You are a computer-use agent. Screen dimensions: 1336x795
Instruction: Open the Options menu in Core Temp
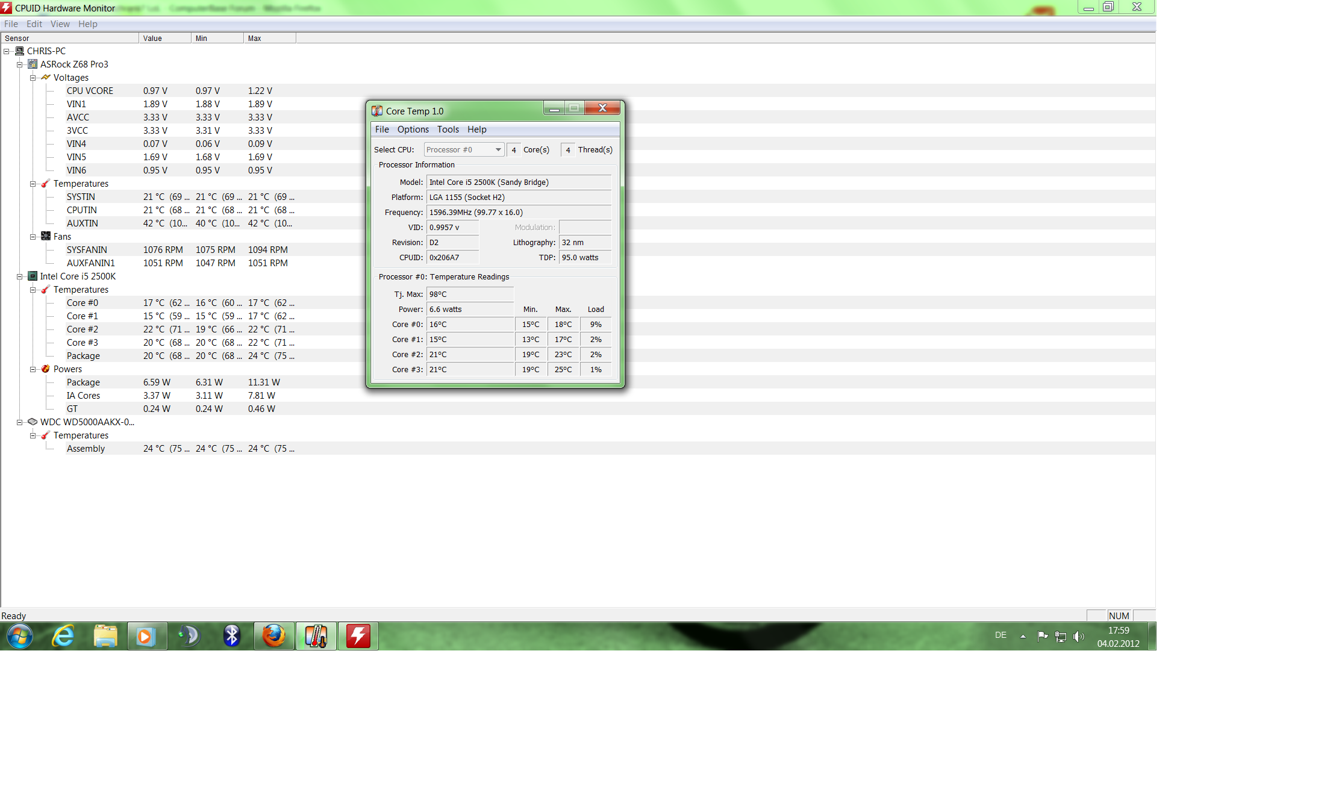tap(413, 129)
